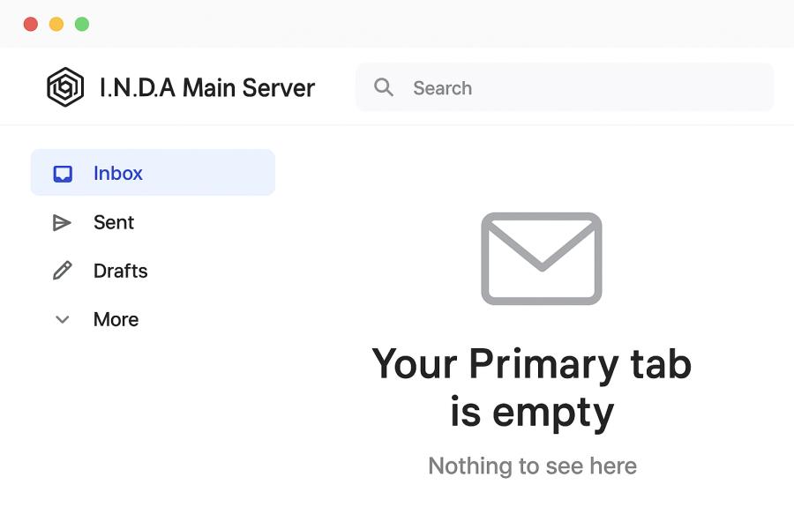Expand the More chevron arrow

pyautogui.click(x=62, y=319)
